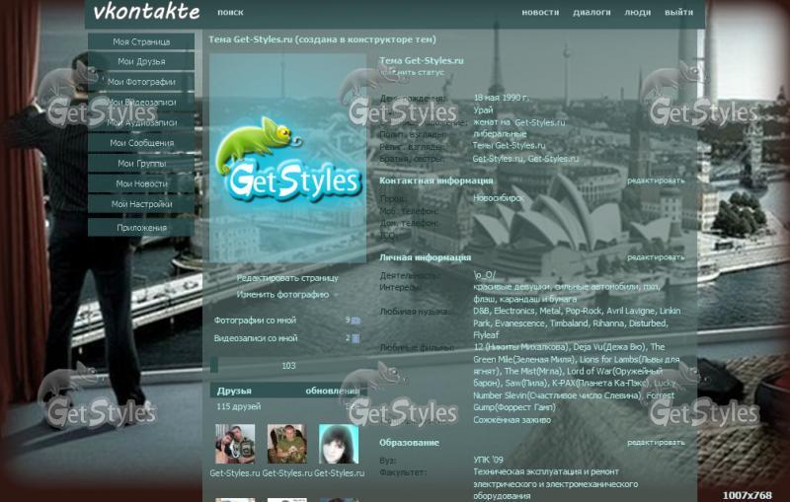This screenshot has height=502, width=790.
Task: Click the 'поиск' search link
Action: [x=230, y=13]
